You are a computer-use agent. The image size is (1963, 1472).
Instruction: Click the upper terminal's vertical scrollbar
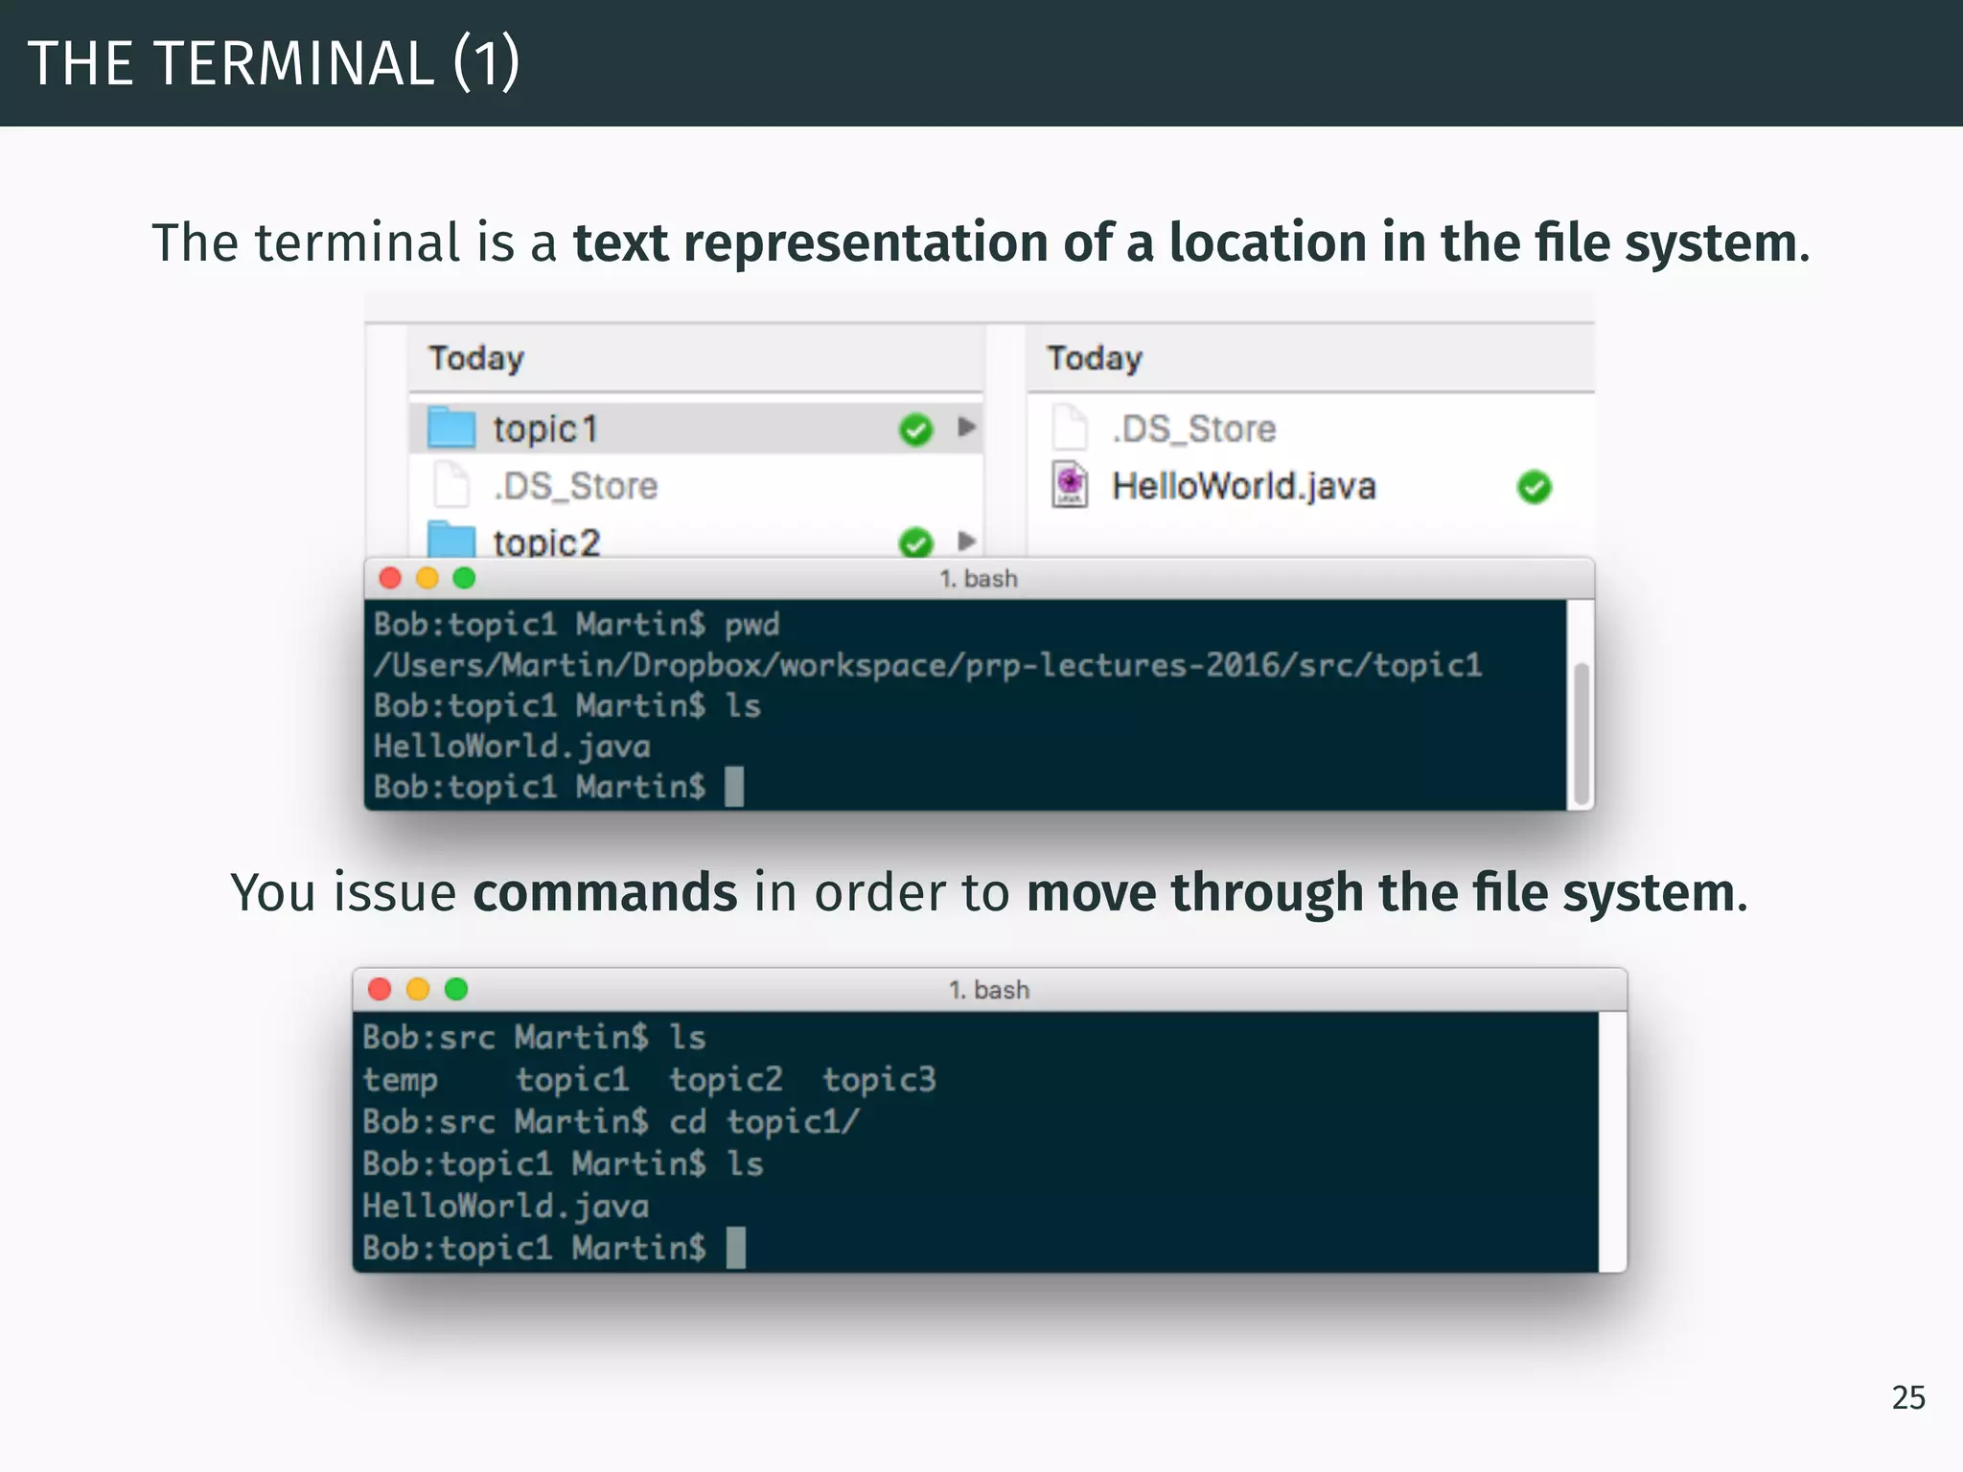point(1582,733)
